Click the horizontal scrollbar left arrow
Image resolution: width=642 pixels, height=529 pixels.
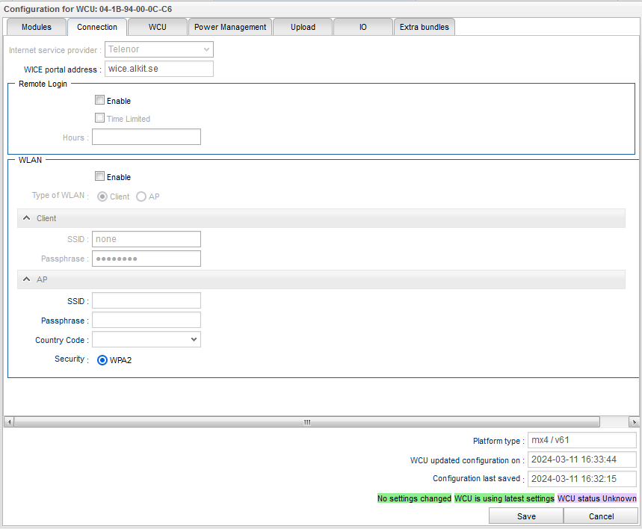[x=9, y=422]
